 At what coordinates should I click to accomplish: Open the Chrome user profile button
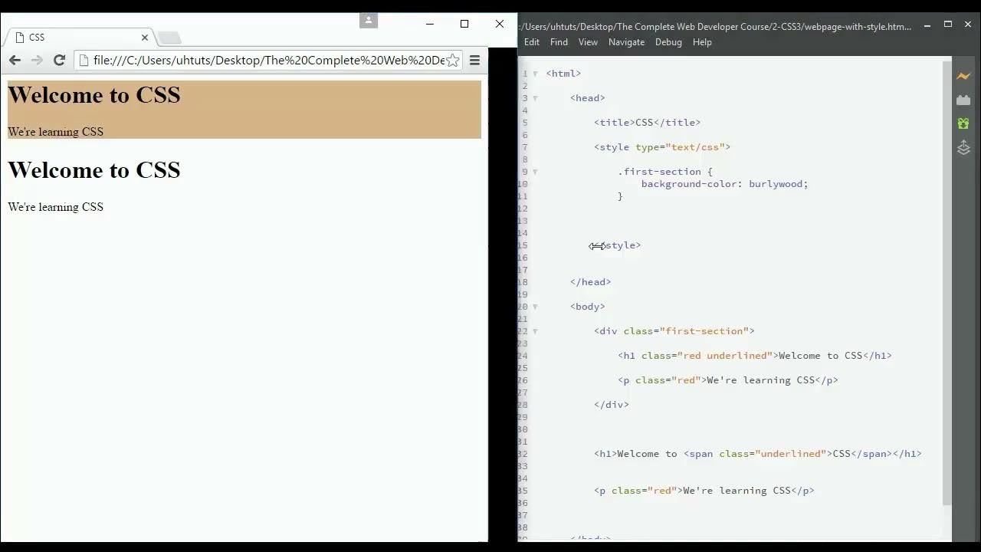point(369,21)
